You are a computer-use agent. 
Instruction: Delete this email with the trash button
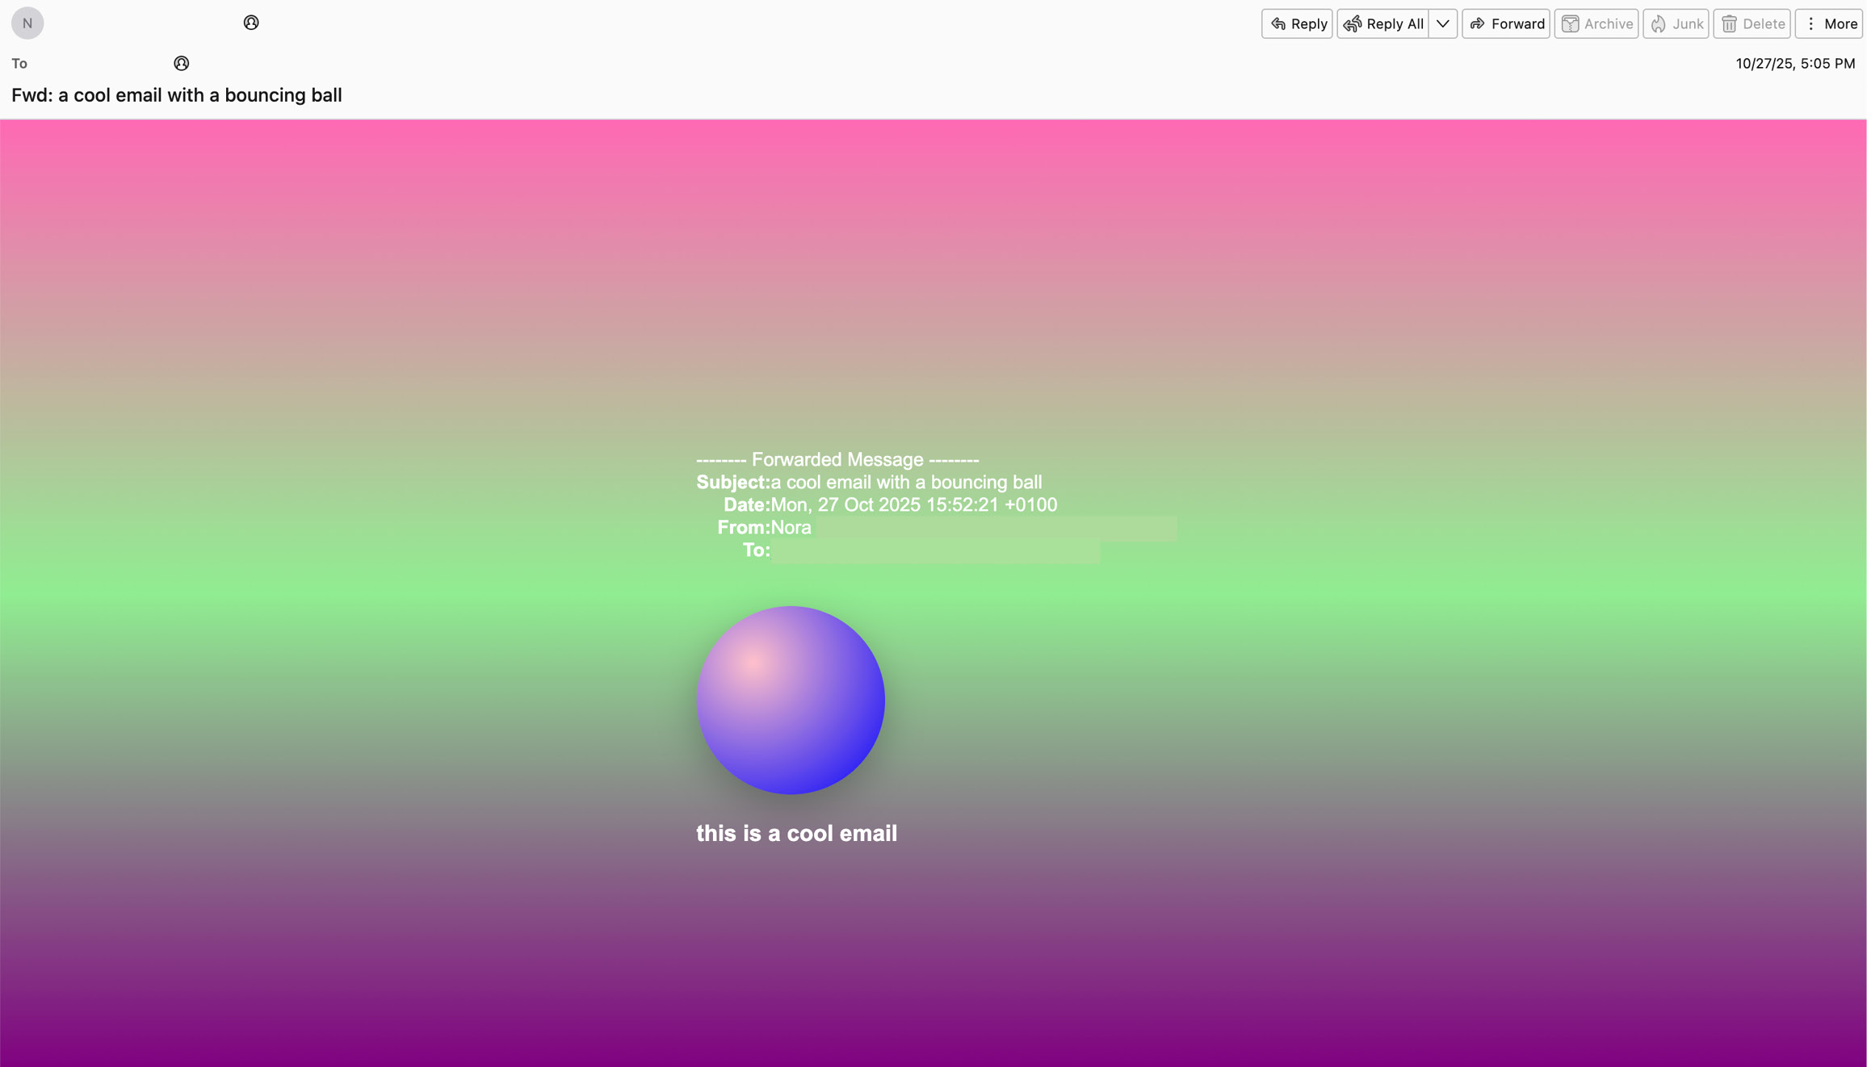pyautogui.click(x=1752, y=23)
